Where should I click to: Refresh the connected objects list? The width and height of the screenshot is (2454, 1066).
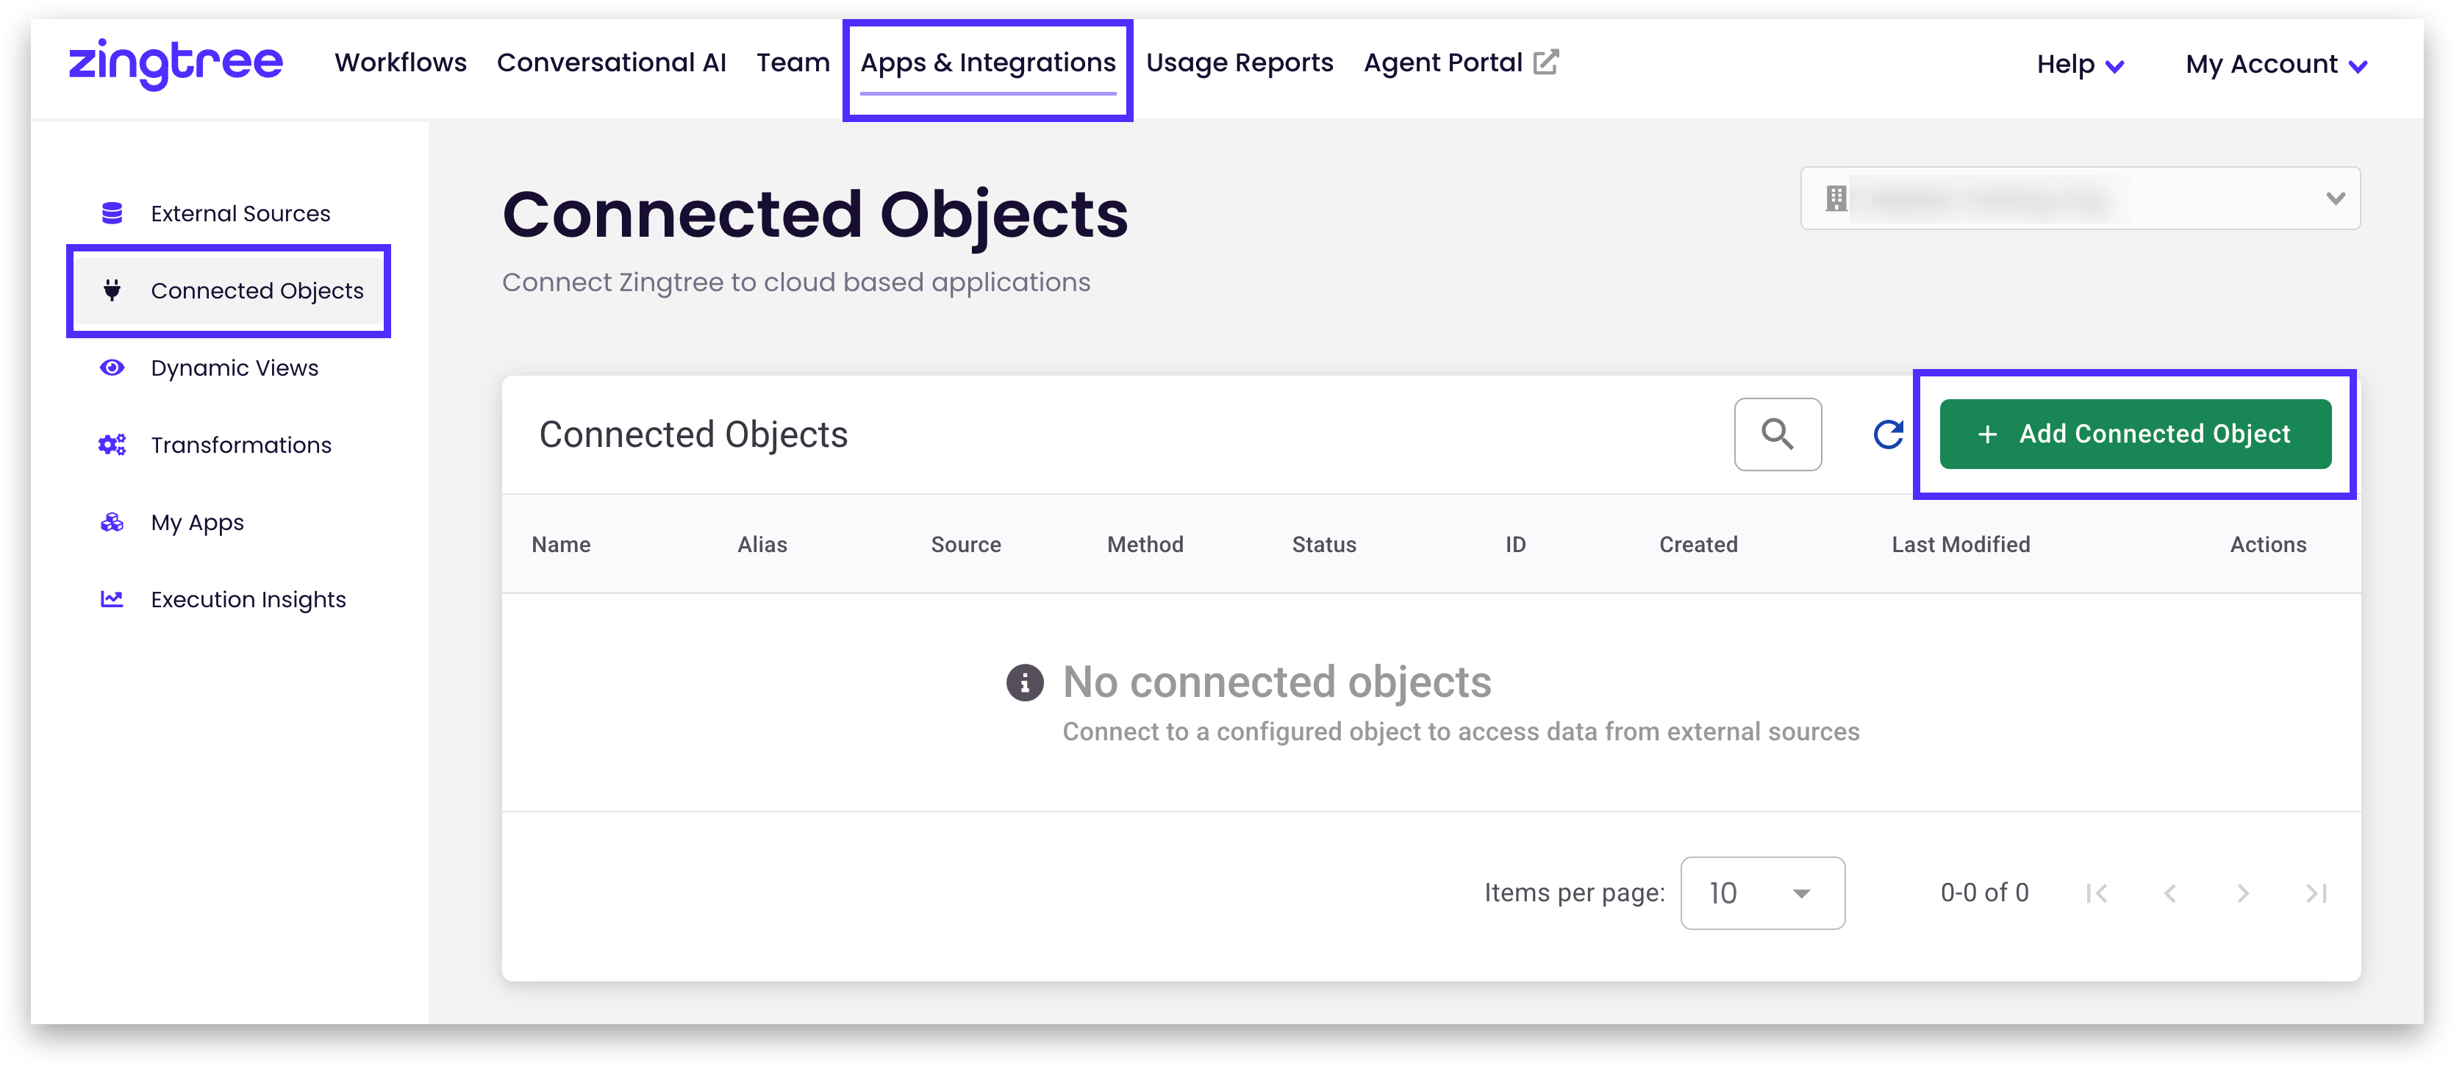coord(1887,434)
